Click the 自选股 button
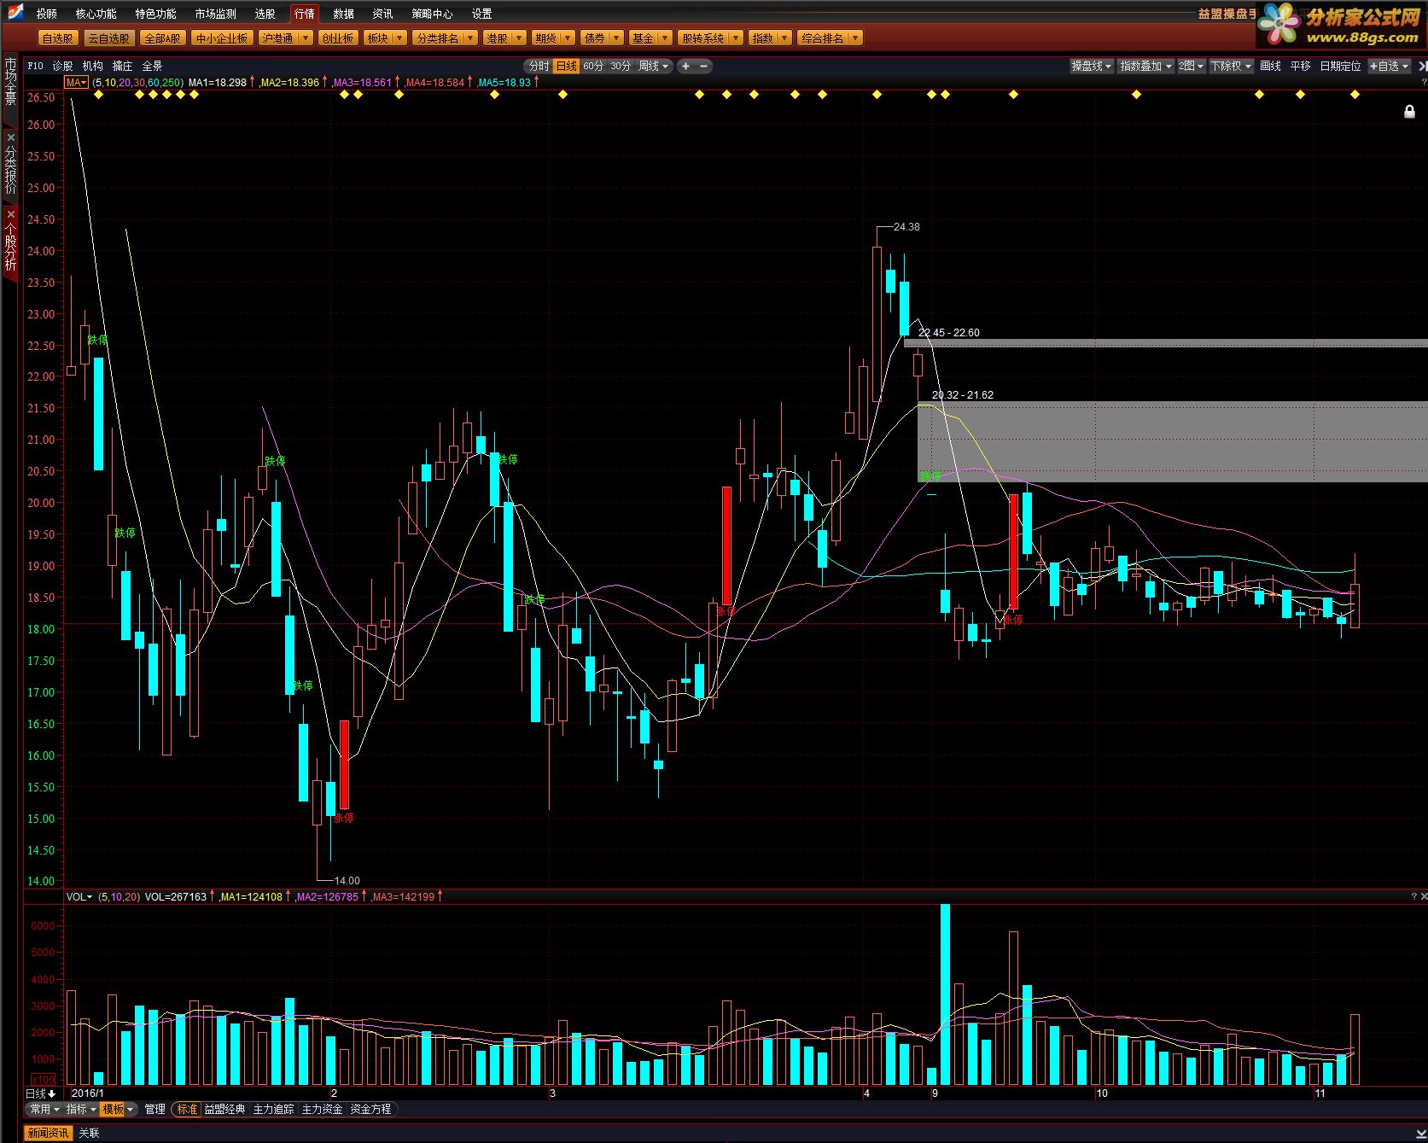The image size is (1428, 1143). pyautogui.click(x=58, y=38)
